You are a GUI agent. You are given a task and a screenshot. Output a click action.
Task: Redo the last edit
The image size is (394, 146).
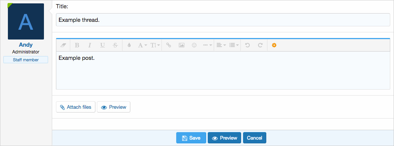pyautogui.click(x=260, y=45)
